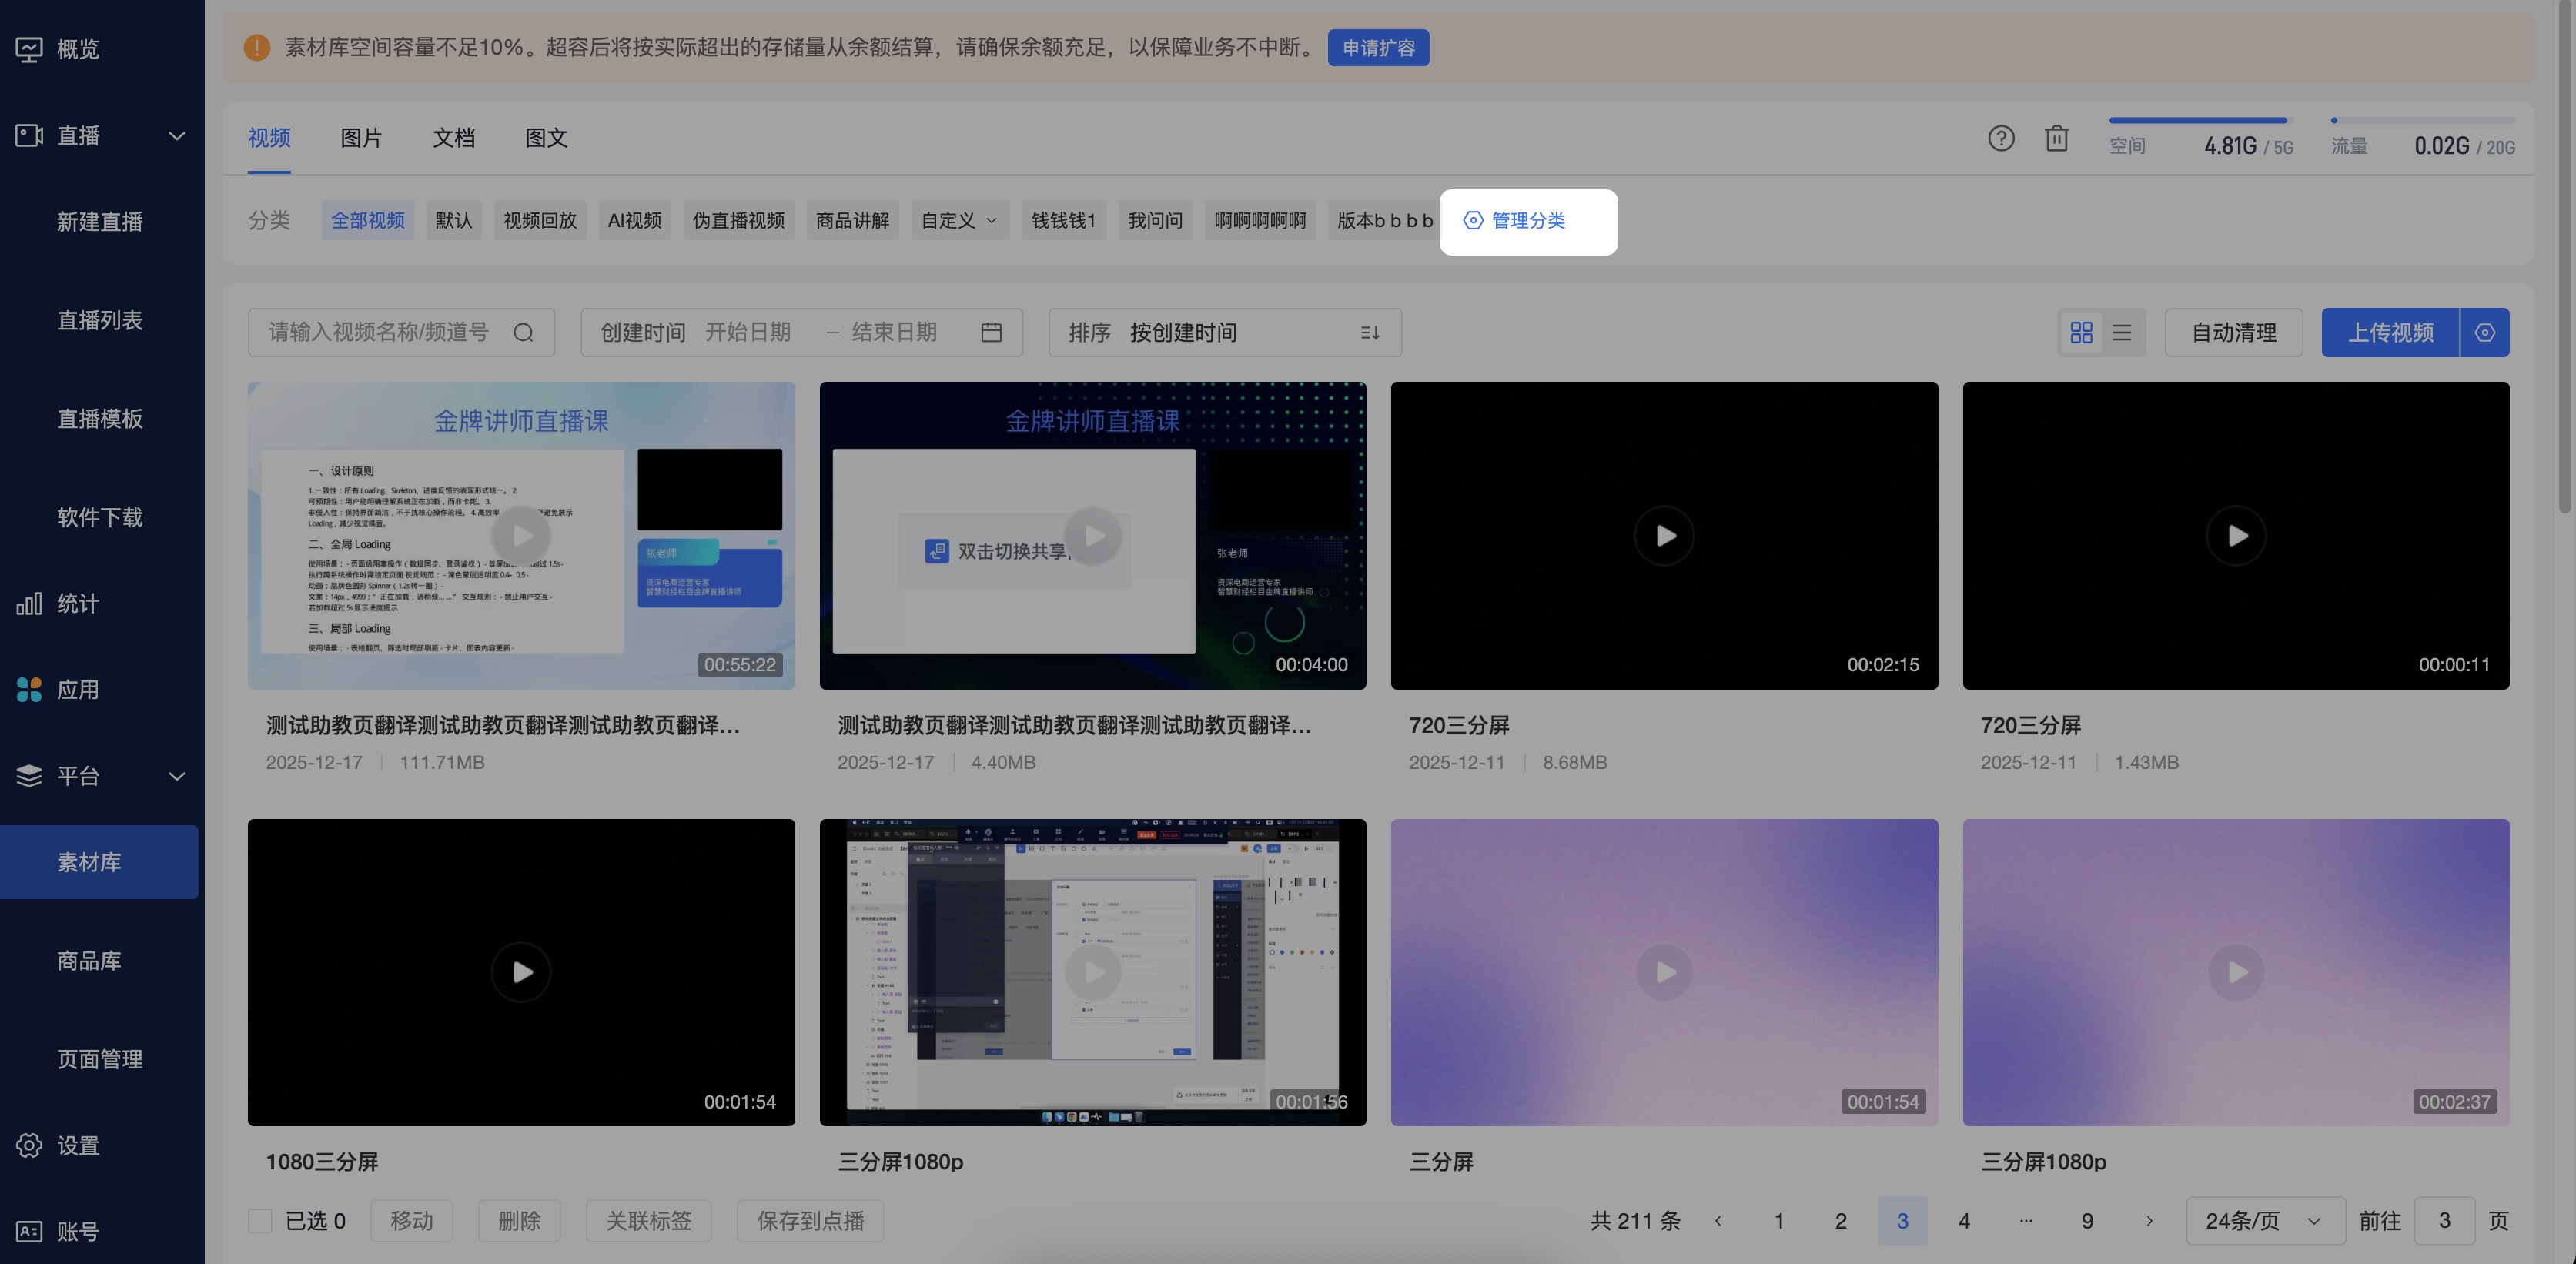Go to page 4
The width and height of the screenshot is (2576, 1264).
(x=1964, y=1221)
